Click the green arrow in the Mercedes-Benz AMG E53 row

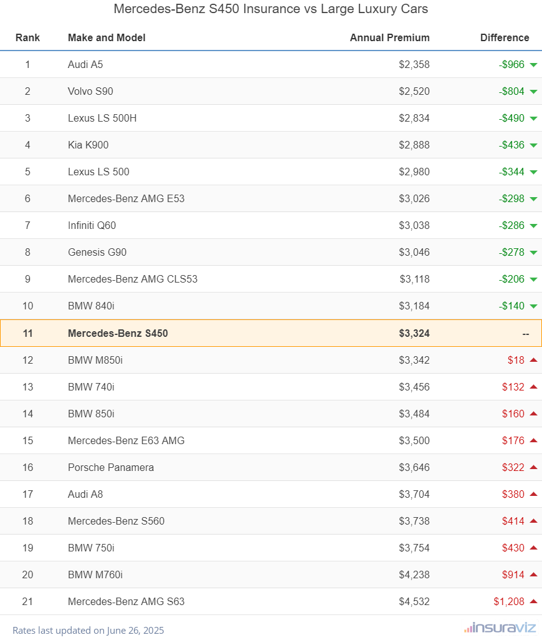pos(533,199)
